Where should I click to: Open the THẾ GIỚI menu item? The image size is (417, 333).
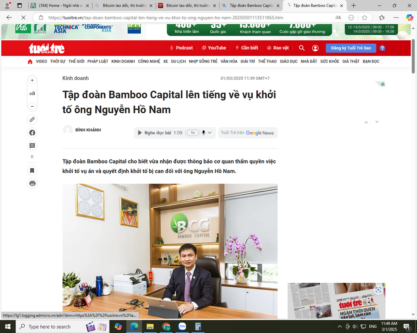coord(76,62)
